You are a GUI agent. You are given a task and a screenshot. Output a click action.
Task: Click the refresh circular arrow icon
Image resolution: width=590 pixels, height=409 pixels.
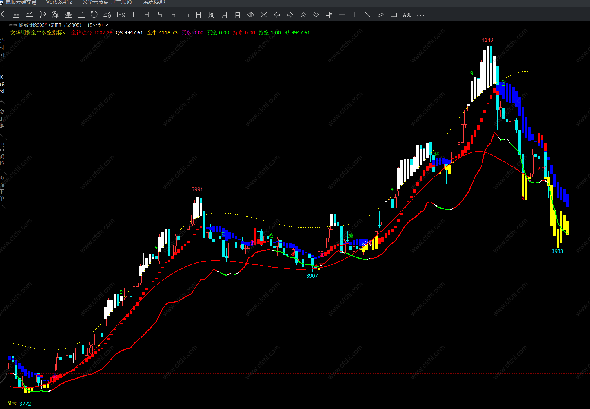click(x=94, y=14)
